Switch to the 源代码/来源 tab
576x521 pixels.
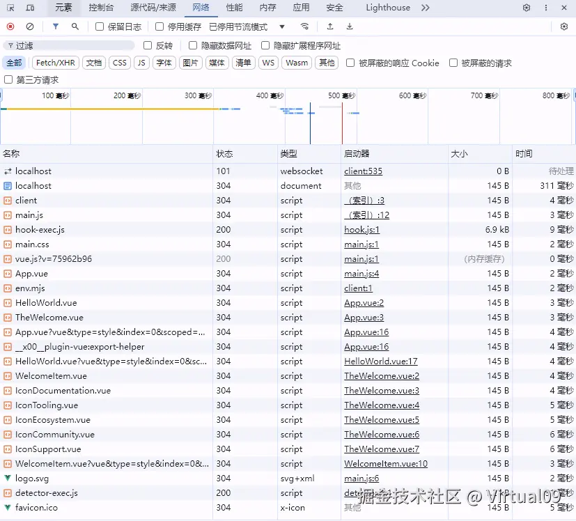[x=153, y=8]
